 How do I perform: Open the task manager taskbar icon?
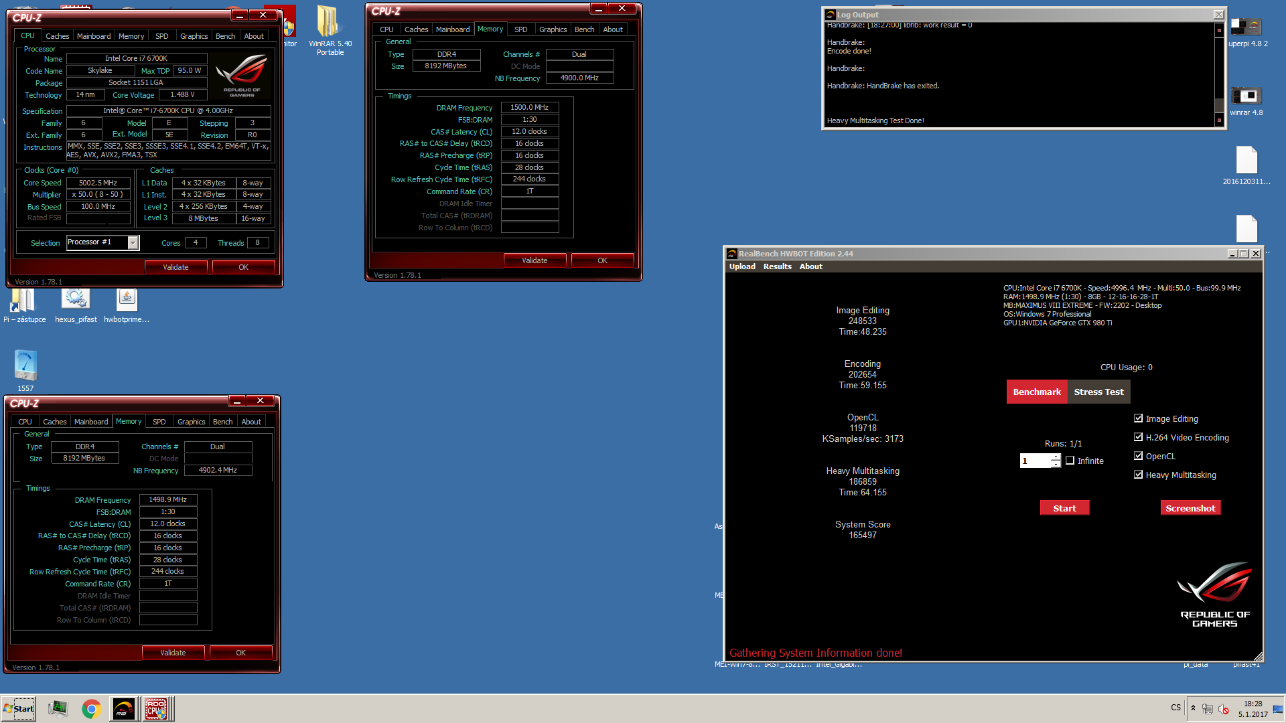(58, 709)
